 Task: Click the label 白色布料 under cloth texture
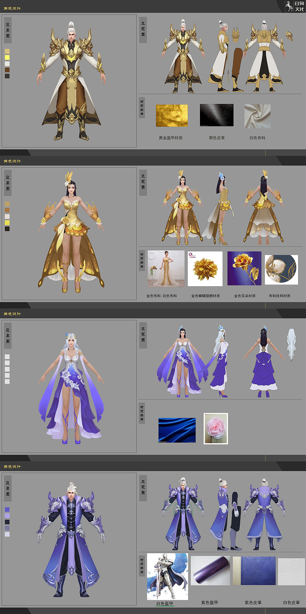257,138
